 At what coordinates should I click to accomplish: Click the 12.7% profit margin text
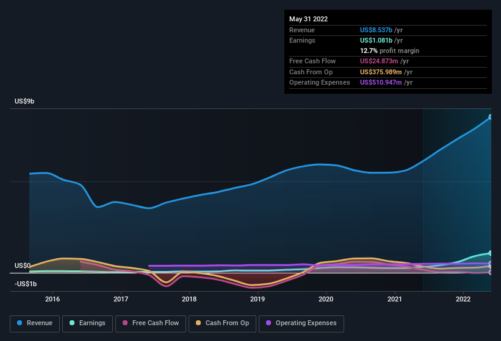click(x=389, y=51)
